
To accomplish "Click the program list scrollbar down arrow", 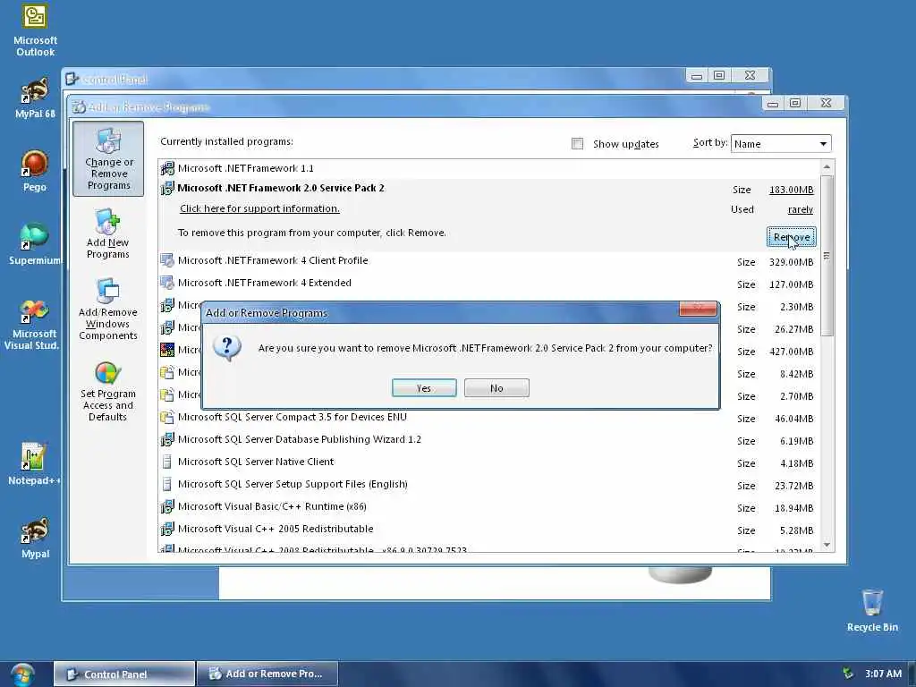I will click(827, 545).
